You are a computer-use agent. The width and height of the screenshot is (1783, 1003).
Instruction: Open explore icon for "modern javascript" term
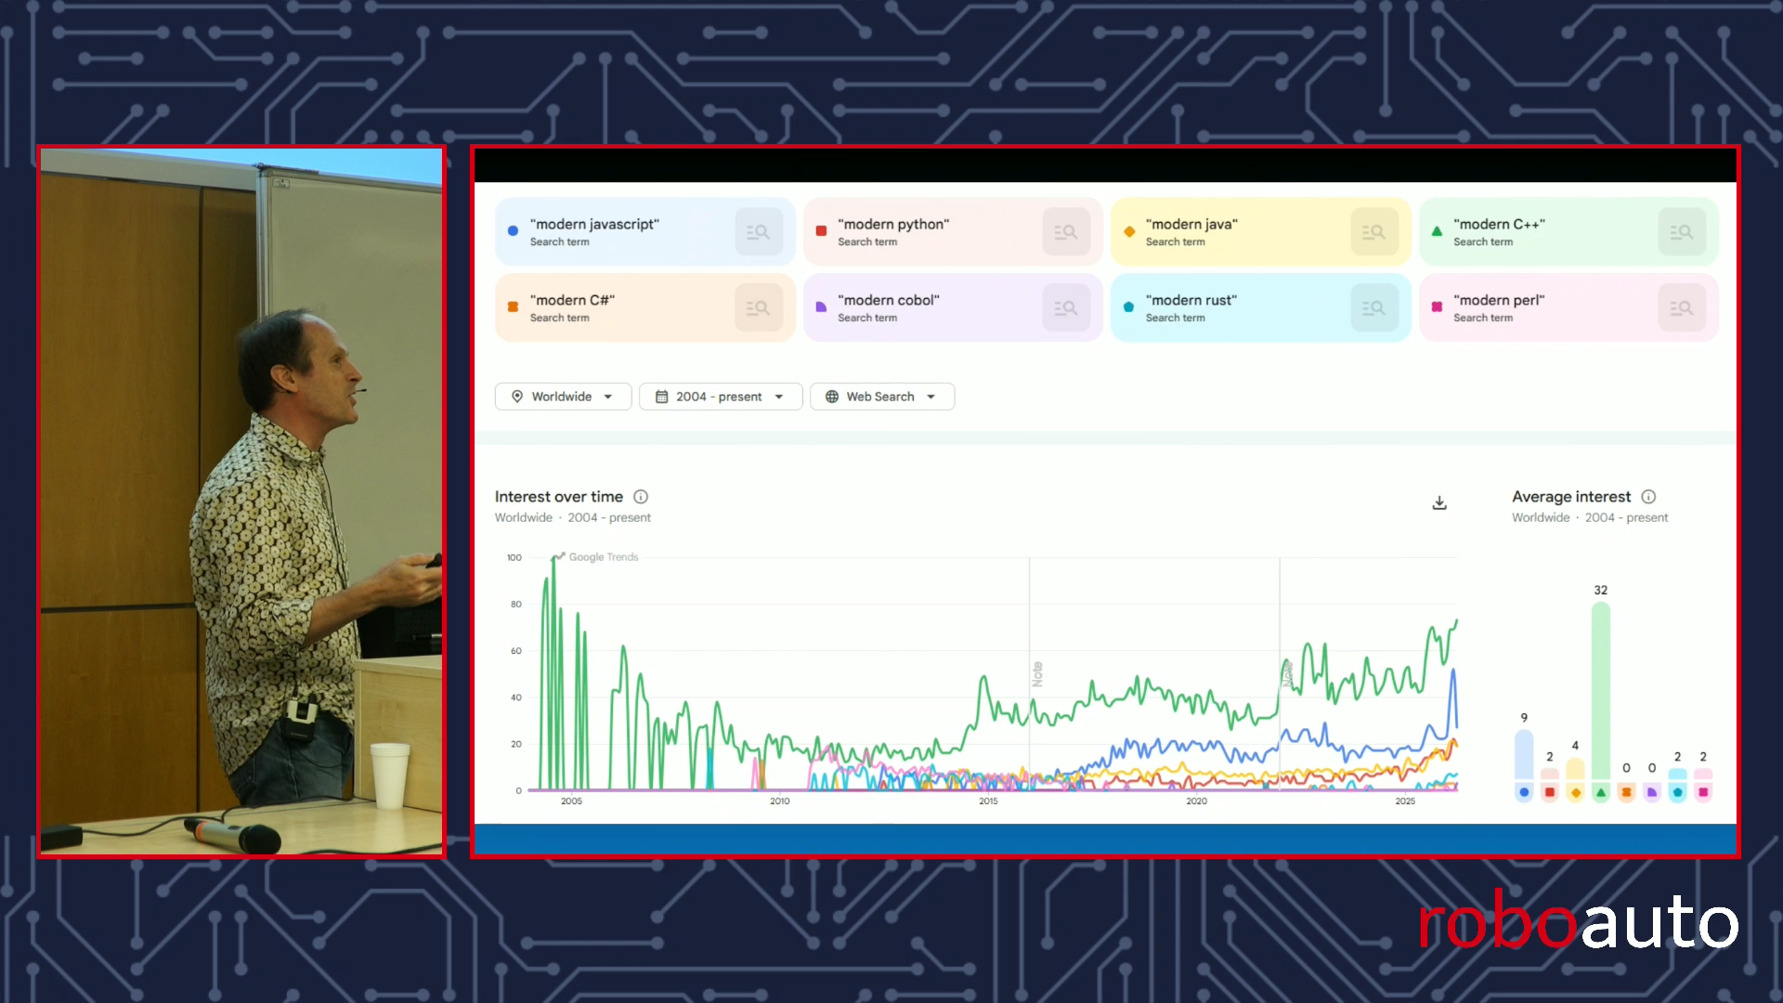pos(758,232)
